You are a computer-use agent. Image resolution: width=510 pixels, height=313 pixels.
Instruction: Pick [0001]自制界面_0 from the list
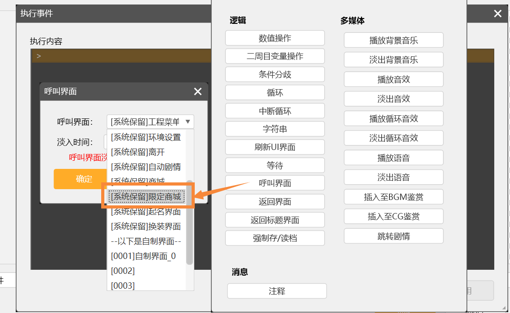pos(143,256)
